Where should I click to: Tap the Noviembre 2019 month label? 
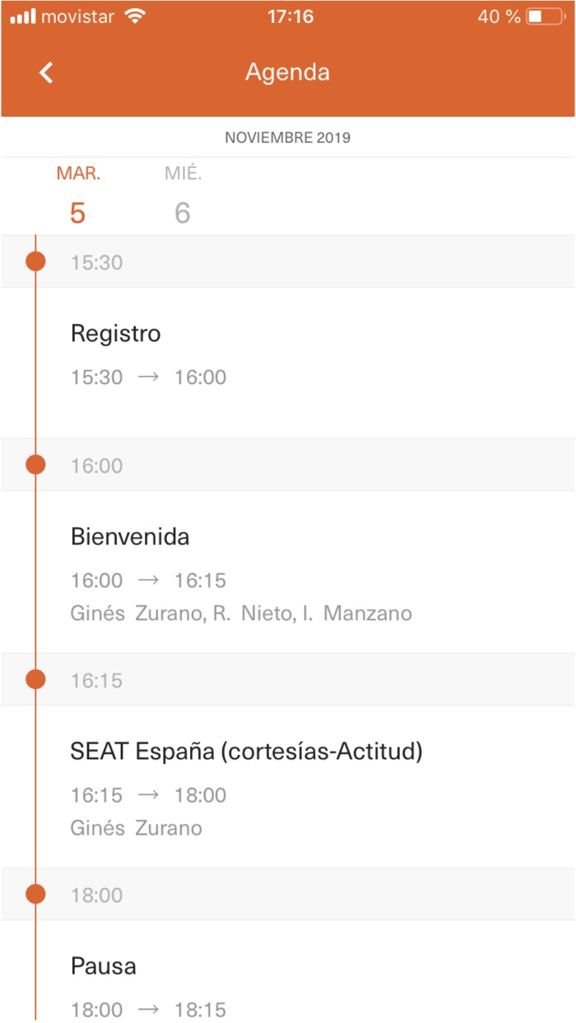[287, 137]
